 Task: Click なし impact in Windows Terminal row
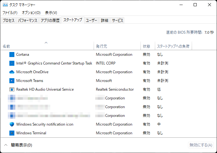160,133
